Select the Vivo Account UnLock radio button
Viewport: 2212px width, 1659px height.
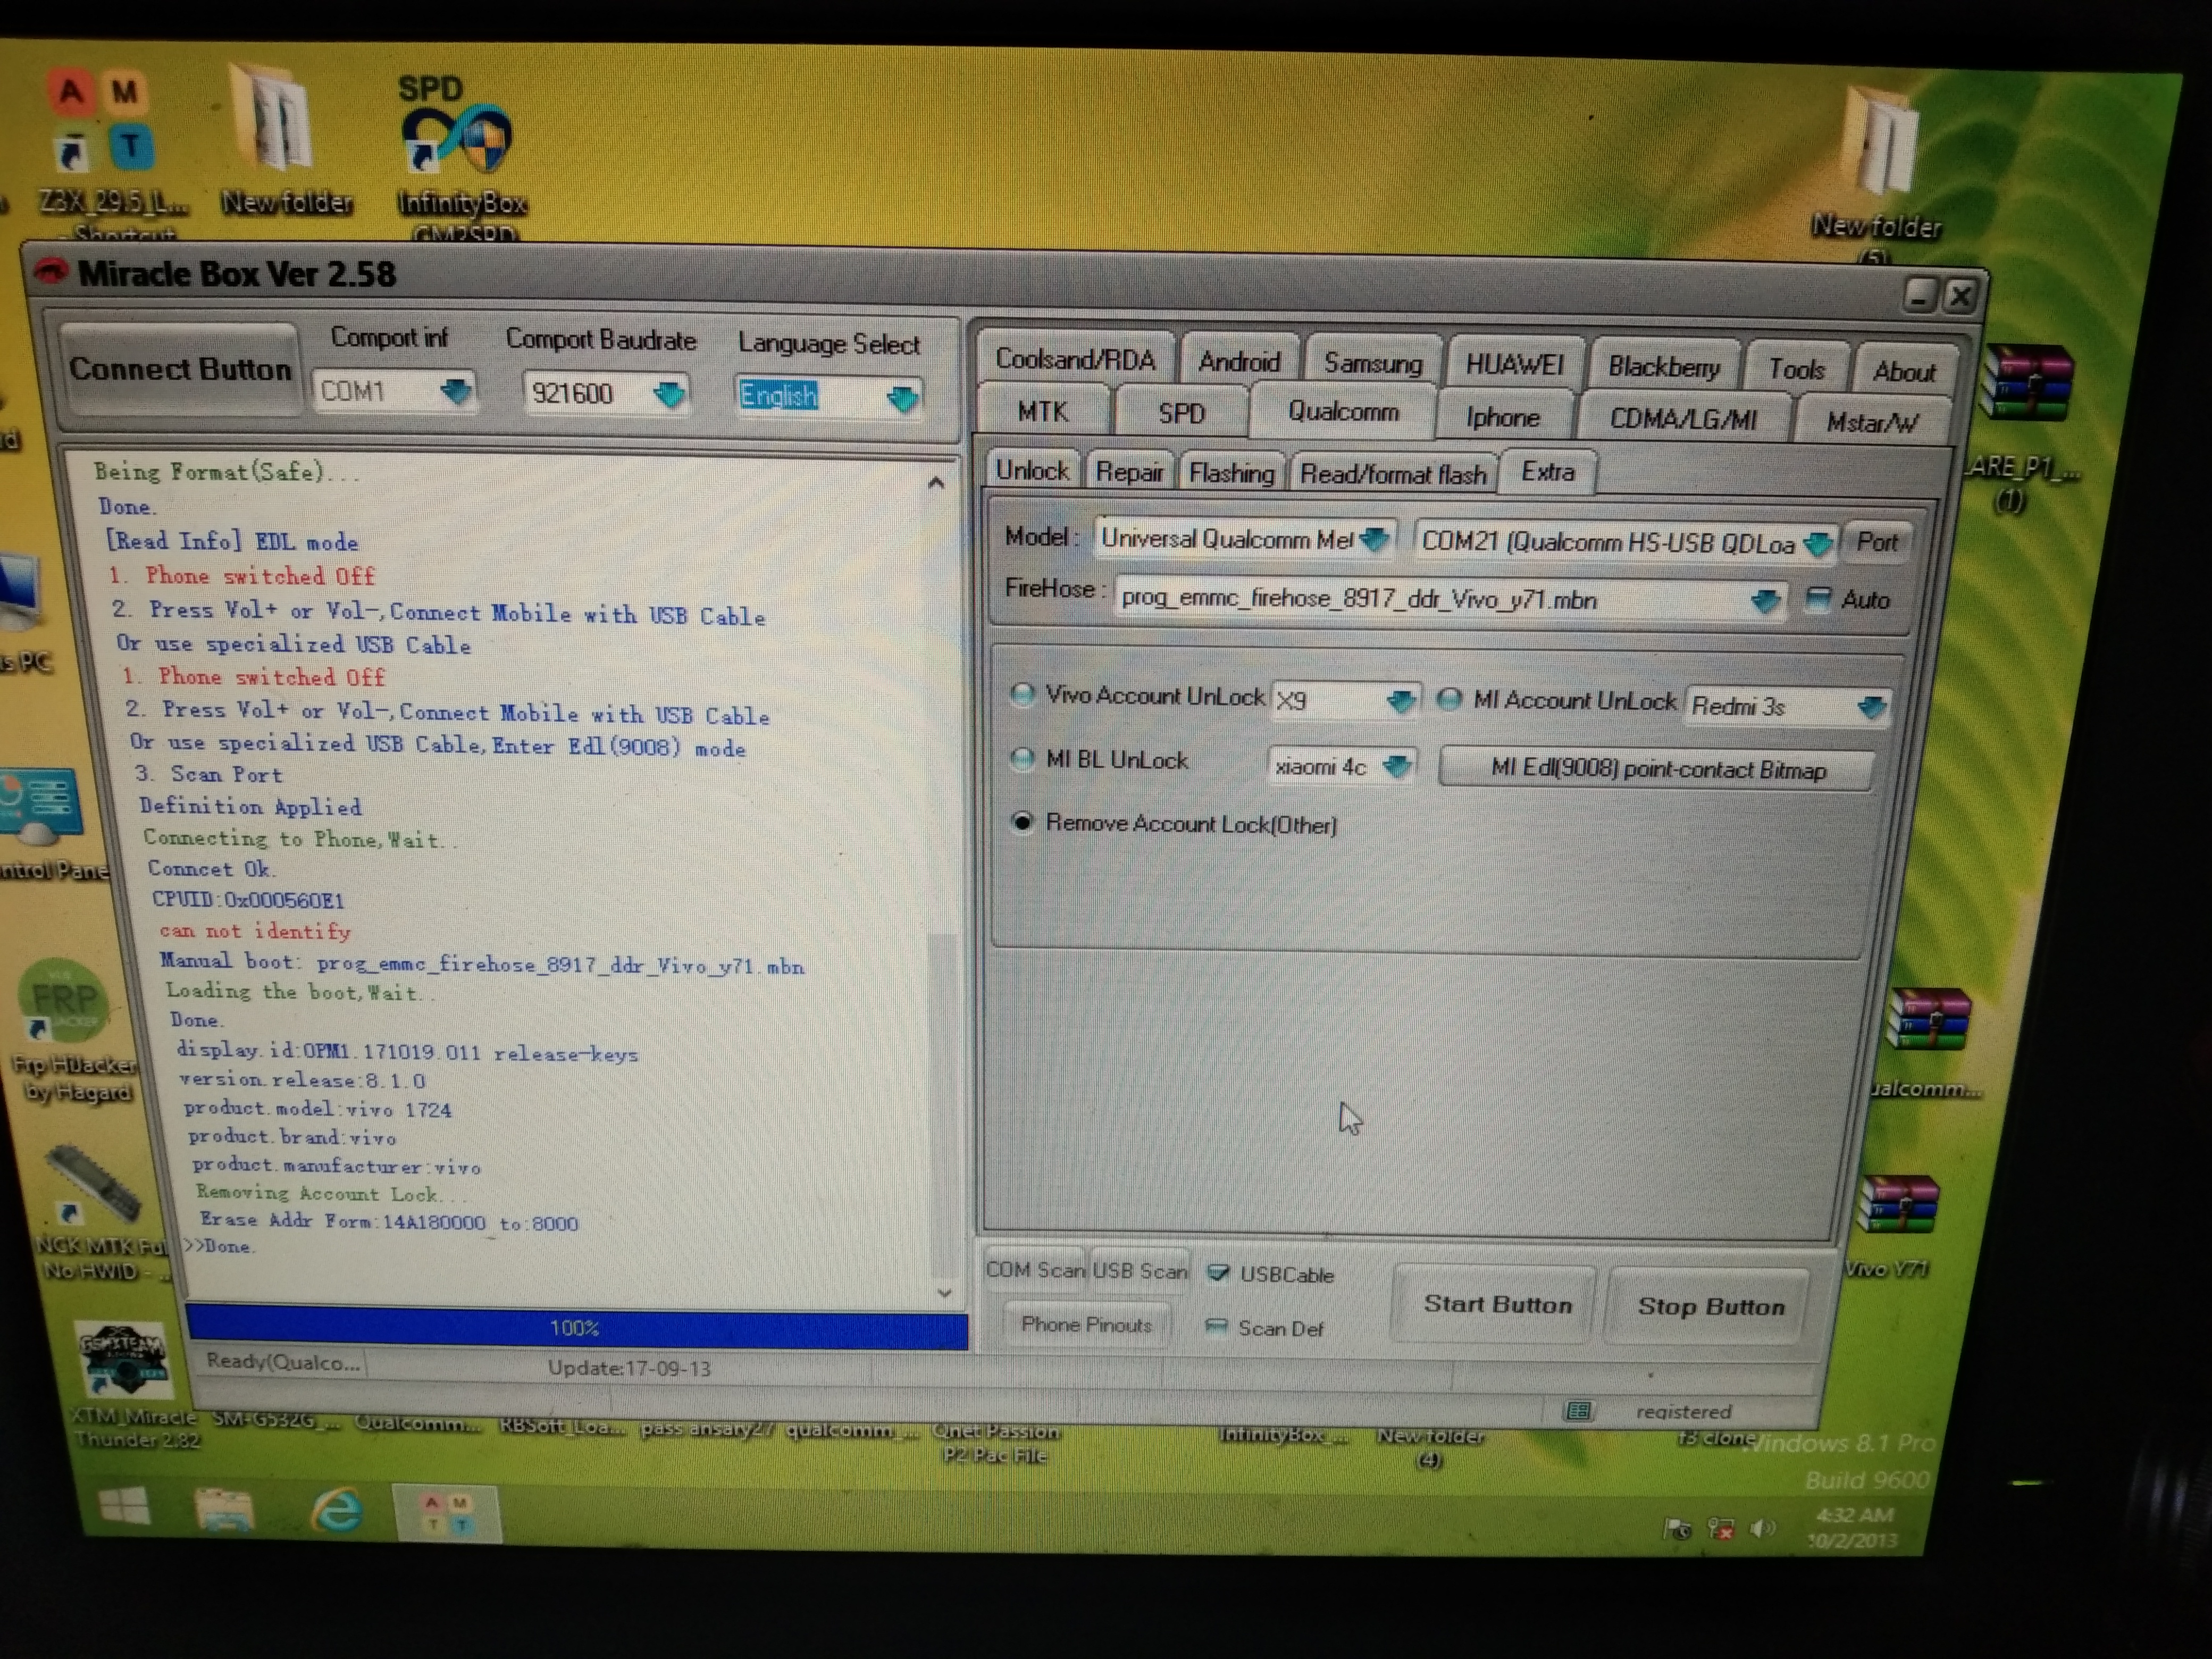click(1022, 694)
